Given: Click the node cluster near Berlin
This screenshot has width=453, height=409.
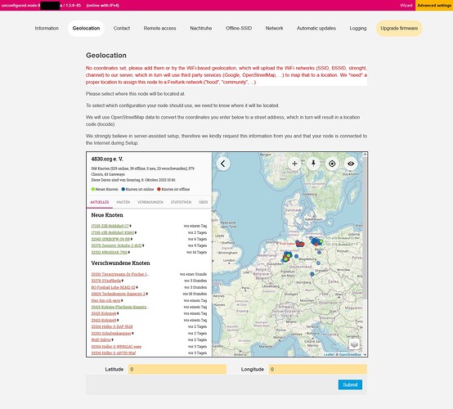Looking at the screenshot, I should click(x=316, y=241).
